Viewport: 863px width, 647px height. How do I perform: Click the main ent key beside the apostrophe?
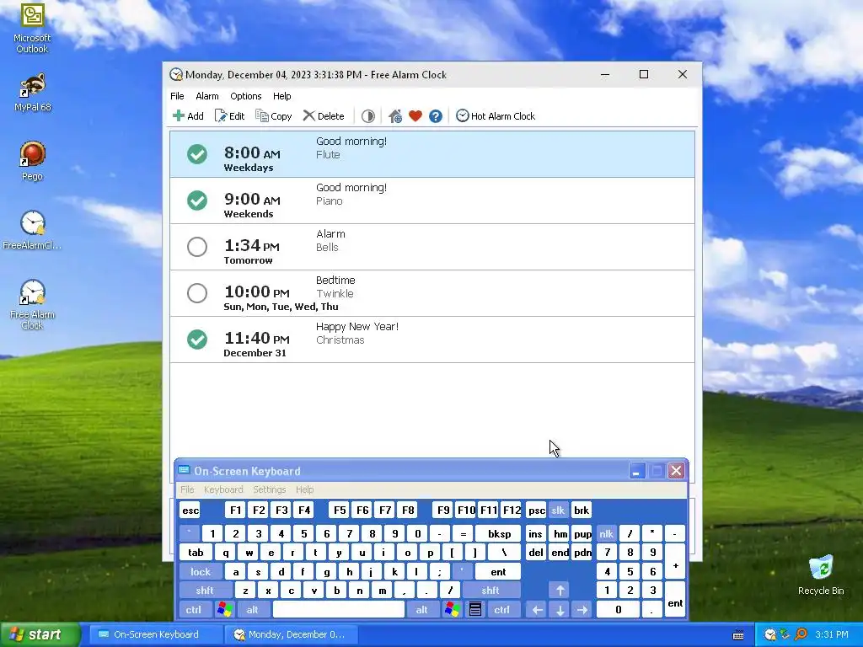[498, 572]
